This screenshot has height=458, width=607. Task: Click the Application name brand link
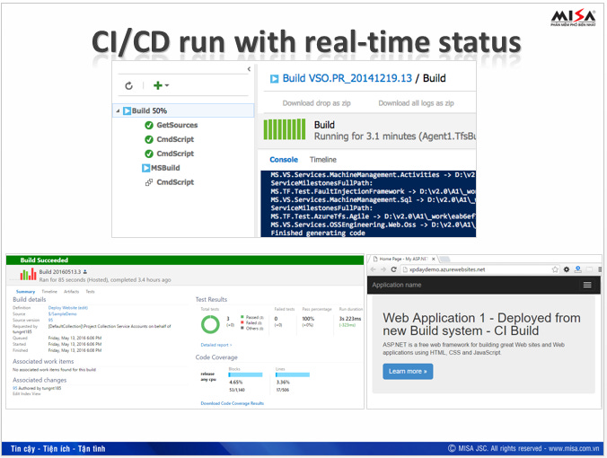396,285
